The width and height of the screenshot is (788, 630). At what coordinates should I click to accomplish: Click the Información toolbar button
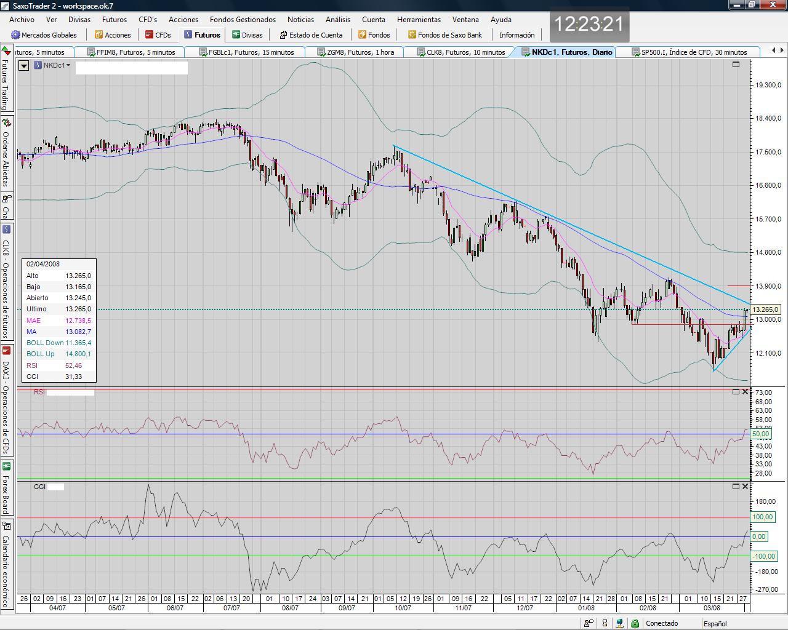point(517,35)
